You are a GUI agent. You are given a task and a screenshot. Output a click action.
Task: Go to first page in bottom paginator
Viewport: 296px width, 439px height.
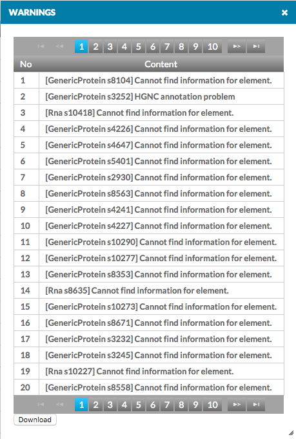point(41,404)
